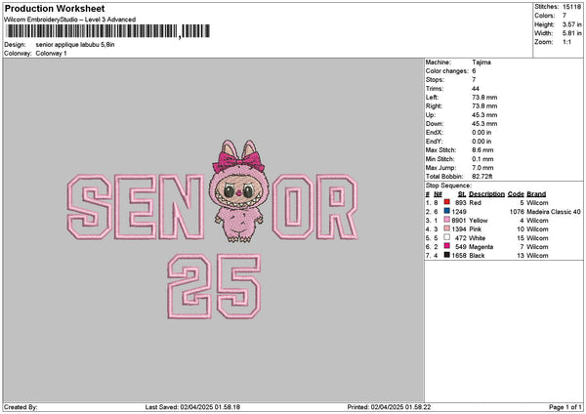The width and height of the screenshot is (586, 414).
Task: Click 'Wilcom EmbroideryStudio – Level 3 Advanced' text
Action: (70, 20)
